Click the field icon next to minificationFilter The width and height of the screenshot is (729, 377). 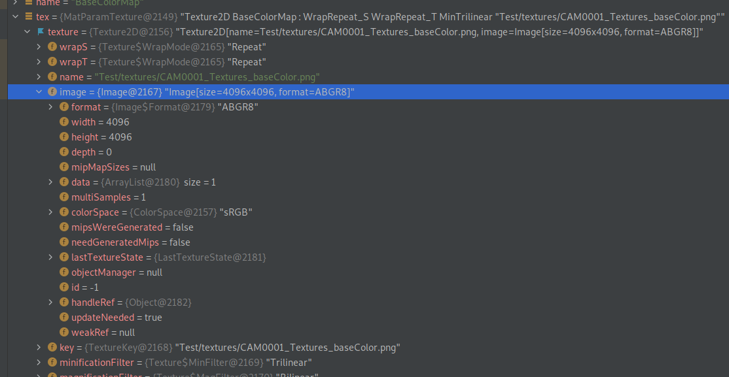[x=52, y=363]
